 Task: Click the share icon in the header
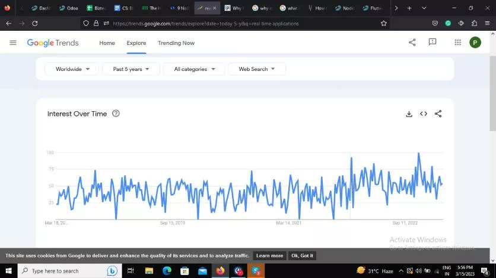412,43
